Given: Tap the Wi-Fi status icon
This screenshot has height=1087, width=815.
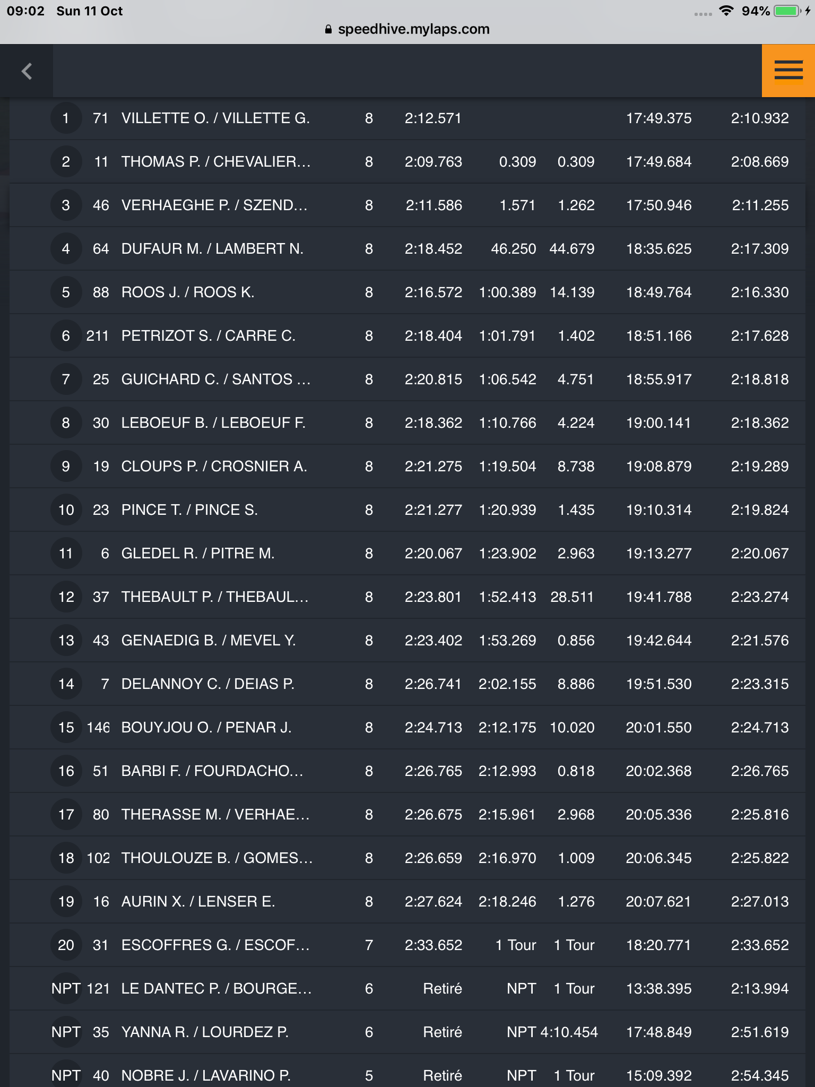Looking at the screenshot, I should (726, 11).
